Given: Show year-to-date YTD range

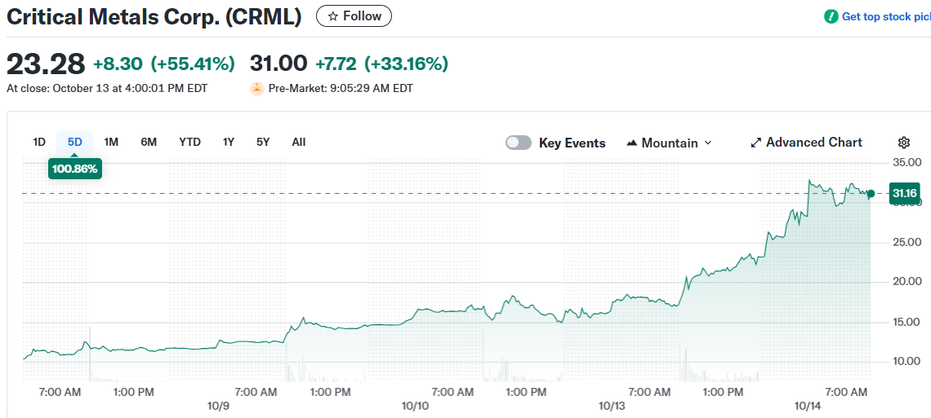Looking at the screenshot, I should [189, 142].
